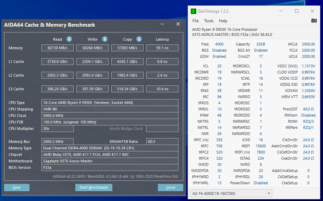
Task: Click the empty North Bridge Clock field
Action: pos(162,129)
